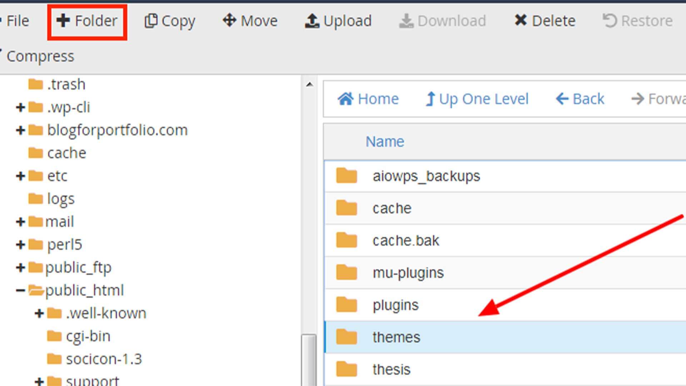
Task: Click the Upload toolbar button
Action: click(338, 21)
